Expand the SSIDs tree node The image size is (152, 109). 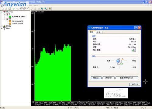pyautogui.click(x=2, y=26)
